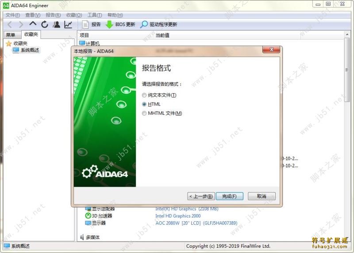Image resolution: width=354 pixels, height=253 pixels.
Task: Select 系统概述 in the favorites tree
Action: (x=29, y=50)
